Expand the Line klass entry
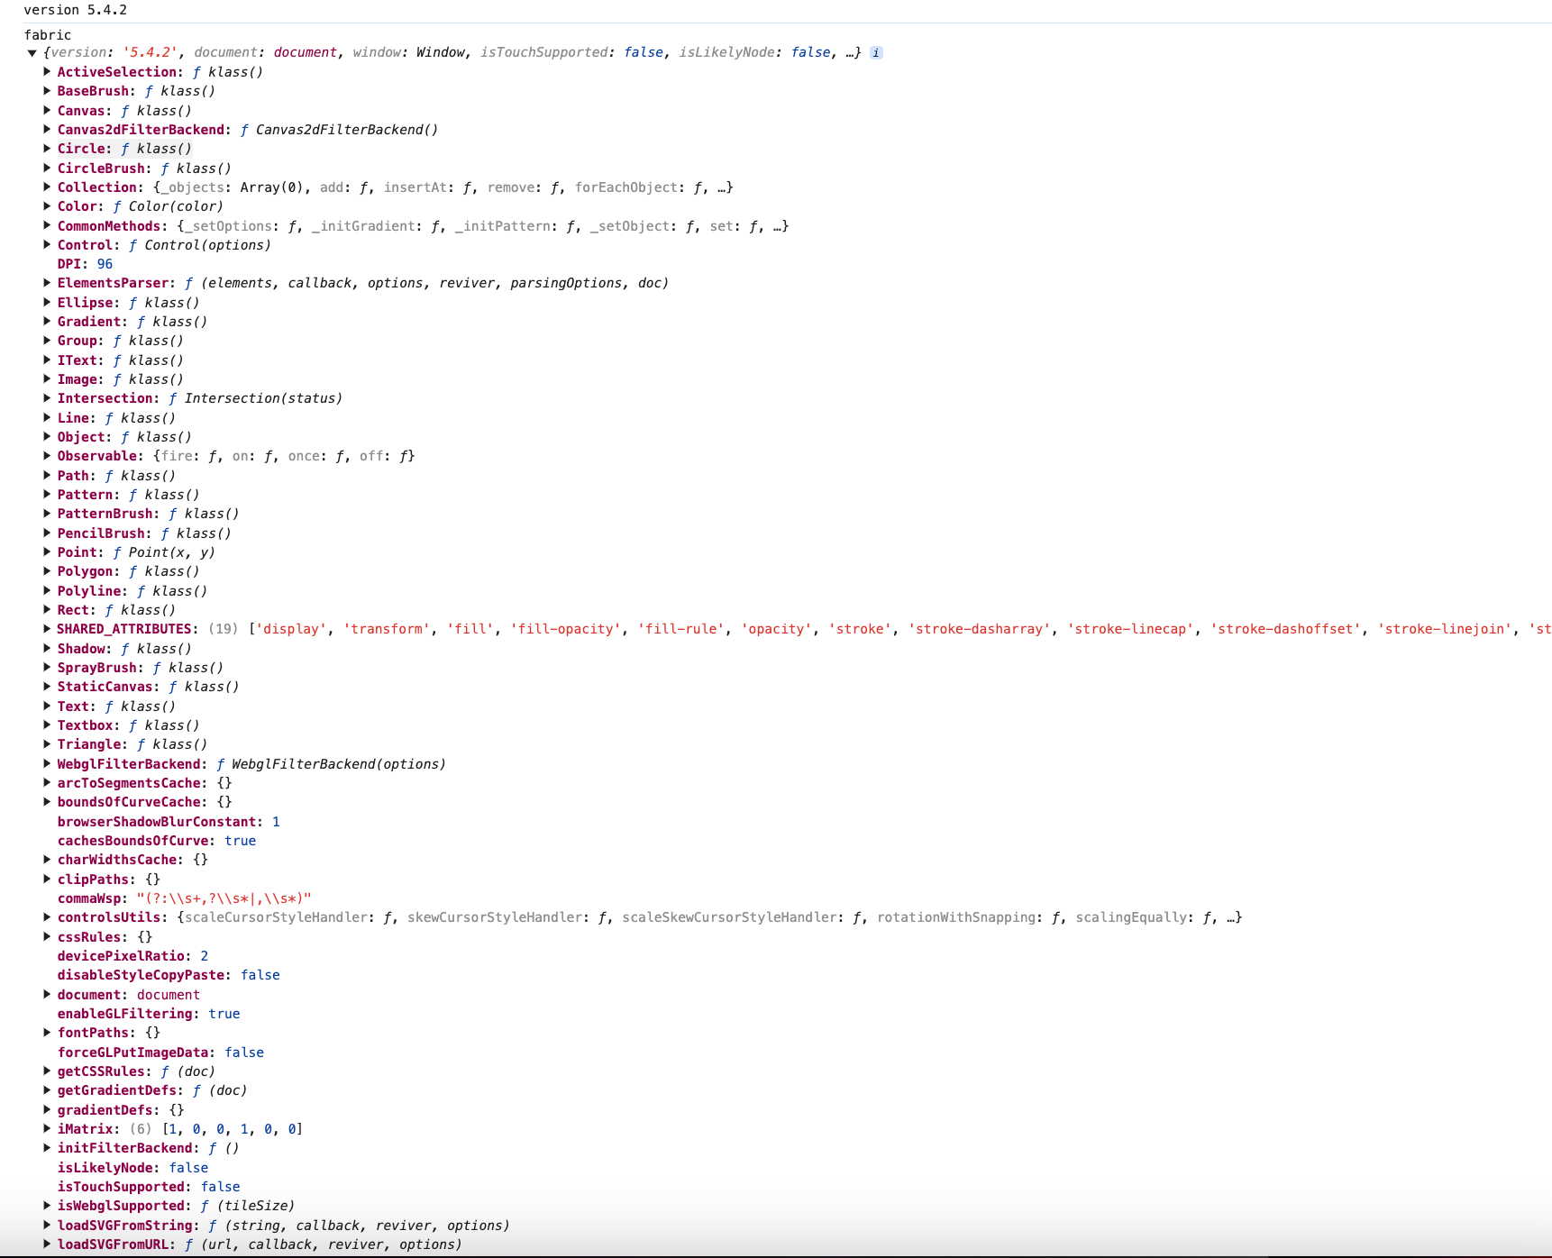 47,417
